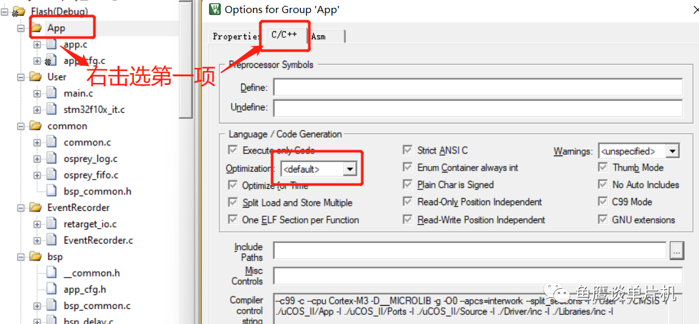Select the osprey_fifo.c tree row
Viewport: 699px width, 324px height.
pyautogui.click(x=91, y=175)
